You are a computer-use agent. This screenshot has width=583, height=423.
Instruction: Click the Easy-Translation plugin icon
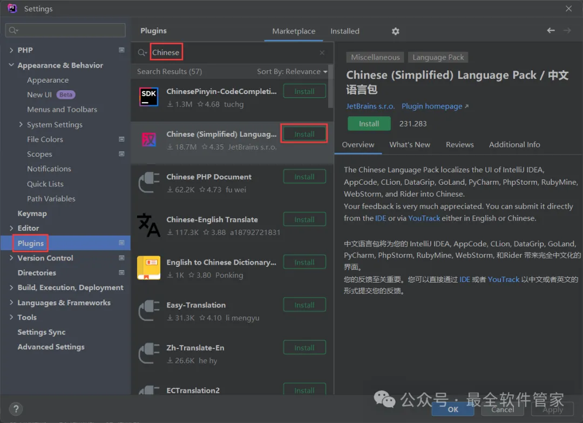click(x=149, y=310)
